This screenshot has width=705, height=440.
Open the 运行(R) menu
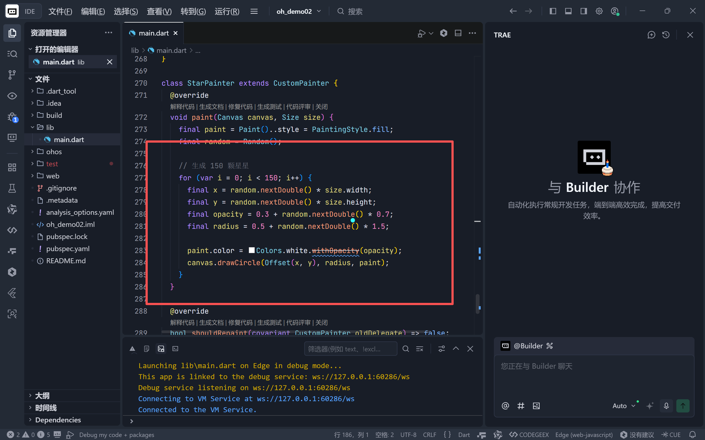tap(227, 11)
